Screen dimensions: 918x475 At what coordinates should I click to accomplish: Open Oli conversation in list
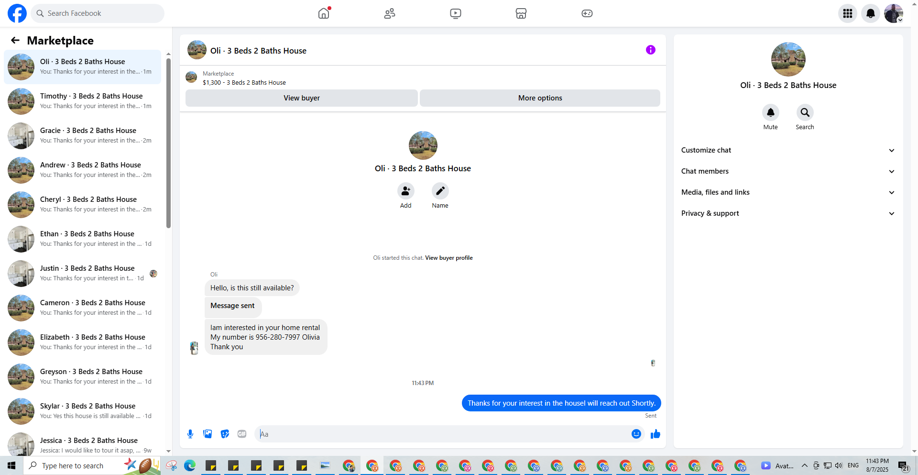click(x=82, y=67)
